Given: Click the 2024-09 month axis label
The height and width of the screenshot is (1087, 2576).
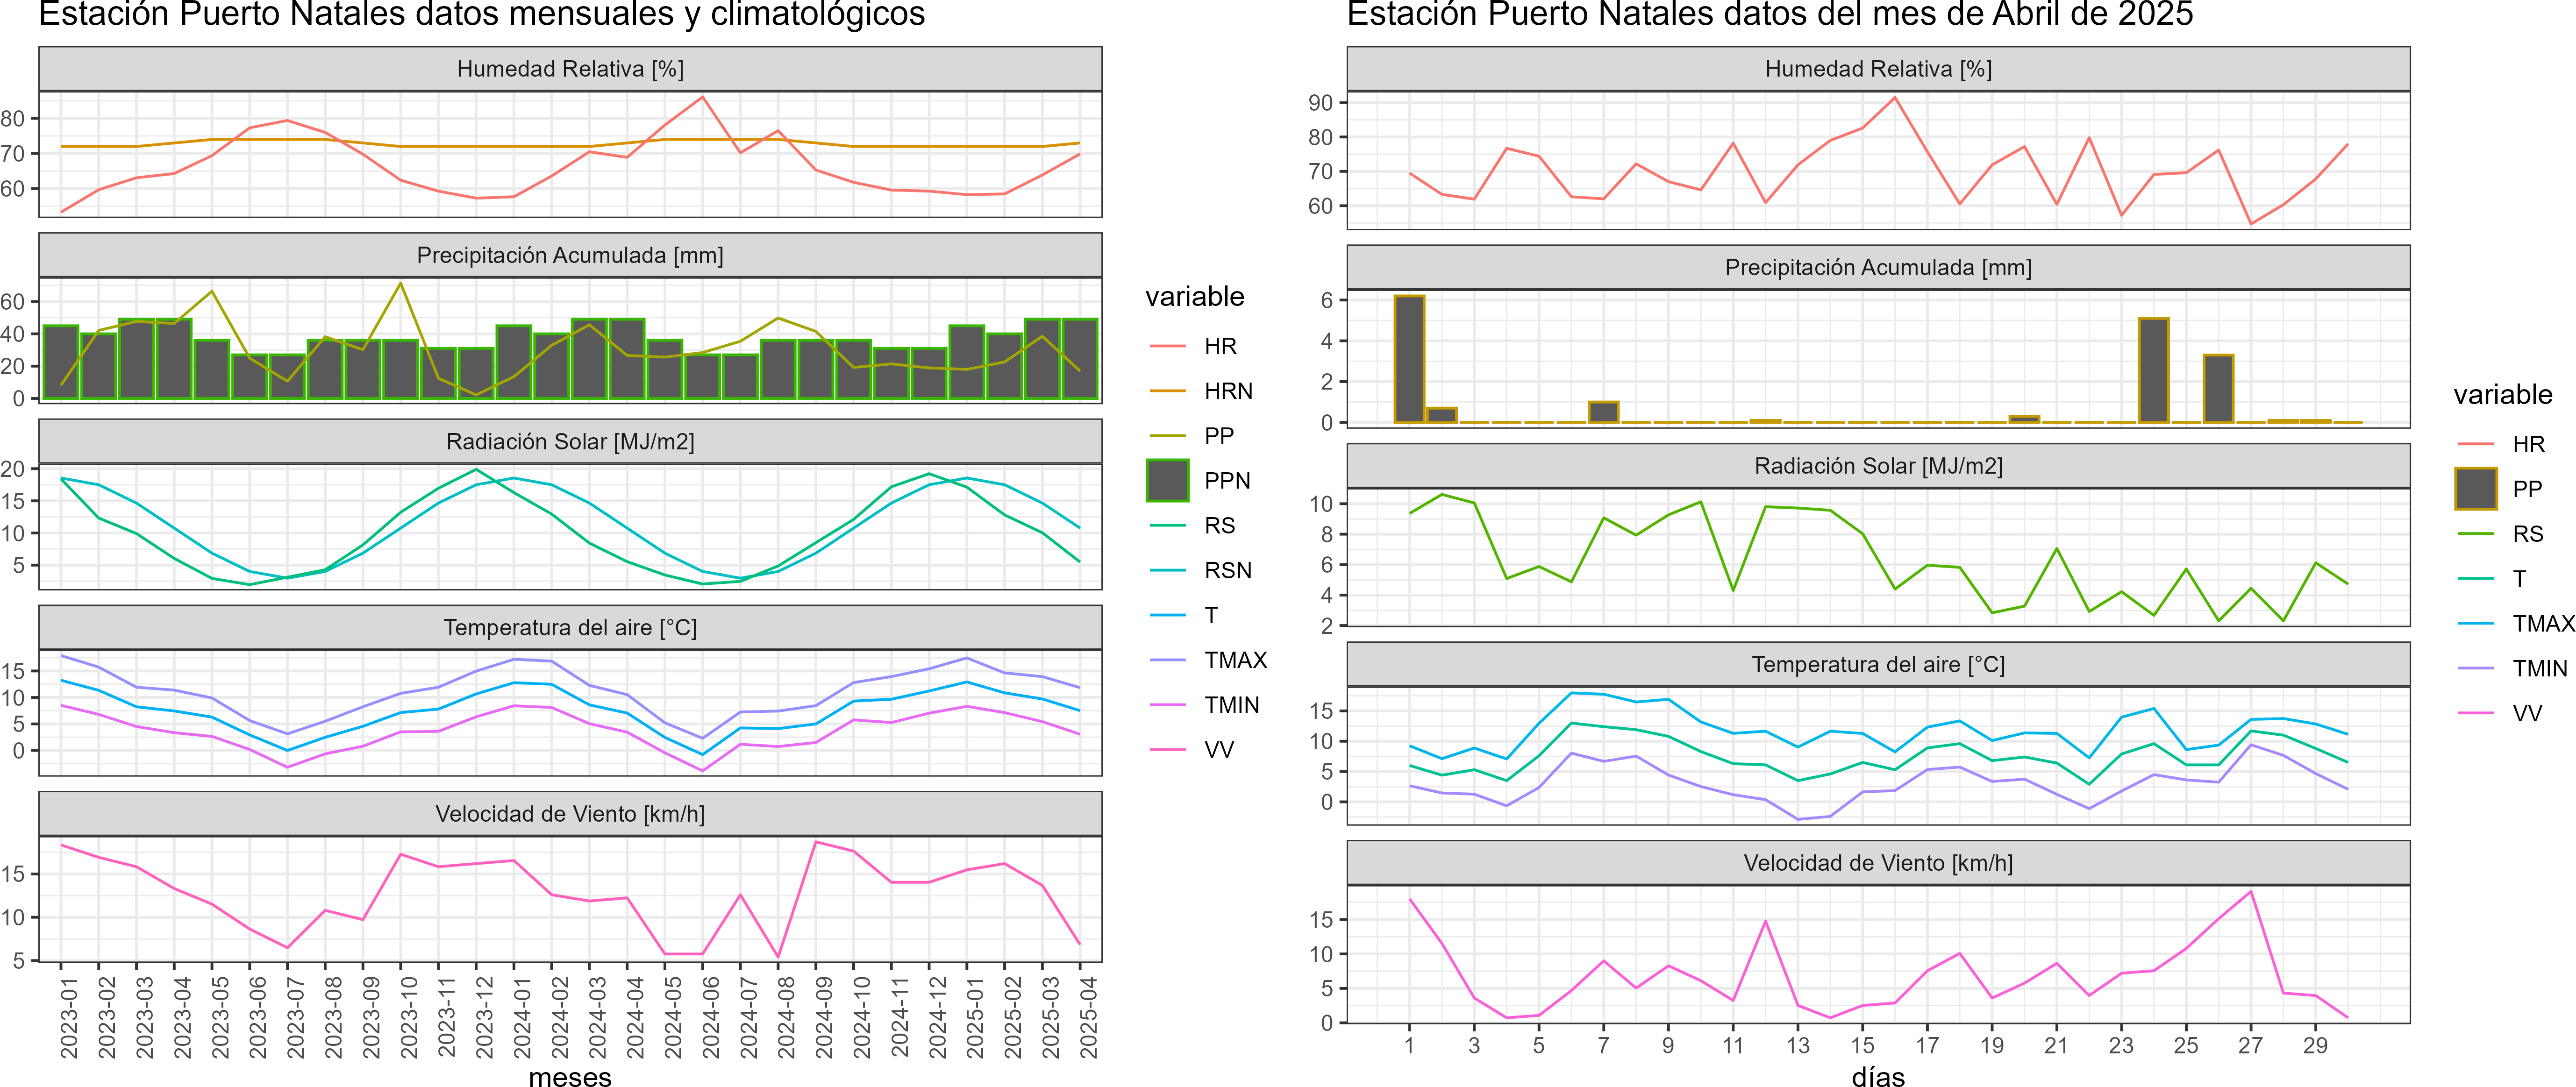Looking at the screenshot, I should click(823, 1017).
